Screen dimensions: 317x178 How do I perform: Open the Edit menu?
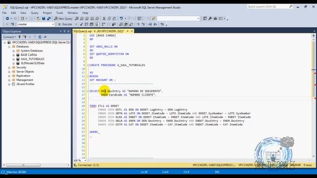click(13, 13)
